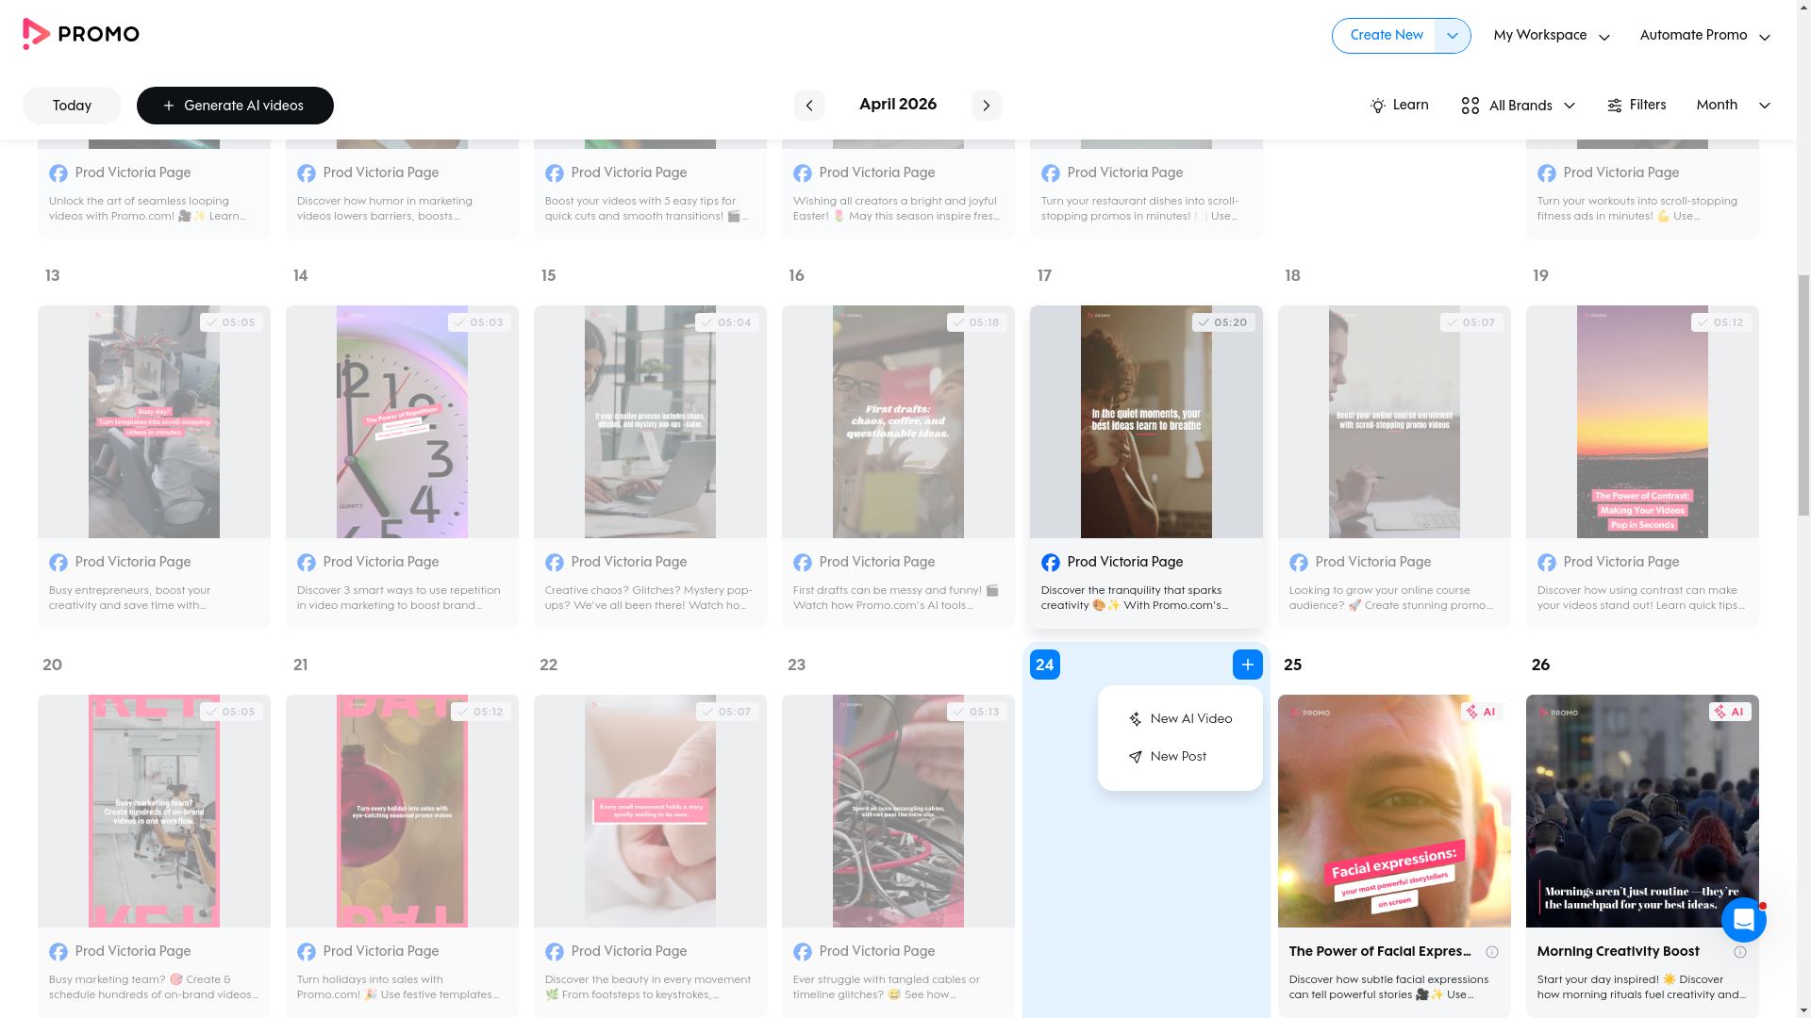Click the AI badge on day 25 video
Viewport: 1811px width, 1018px height.
point(1481,712)
